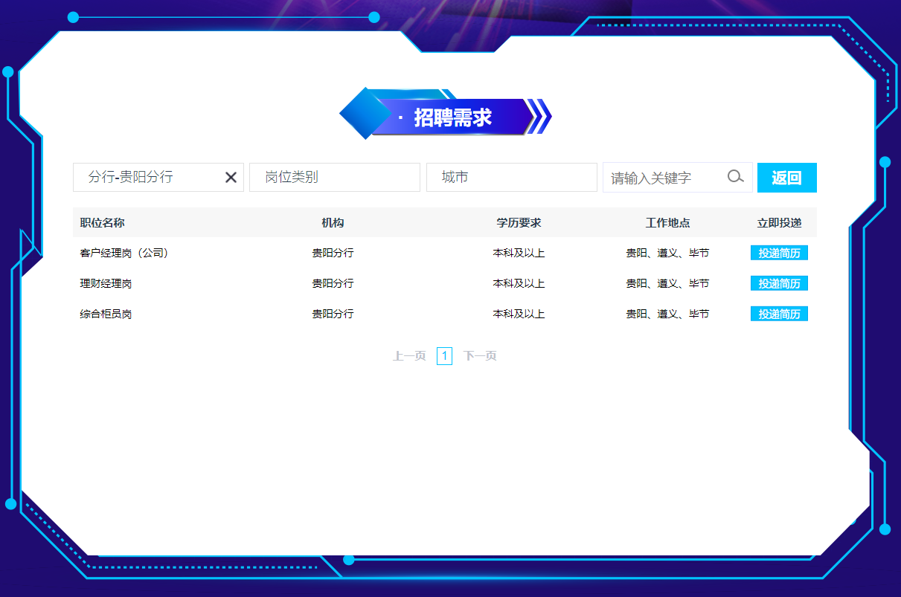Click work location of 综合柜员岗 row
901x597 pixels.
pyautogui.click(x=667, y=314)
